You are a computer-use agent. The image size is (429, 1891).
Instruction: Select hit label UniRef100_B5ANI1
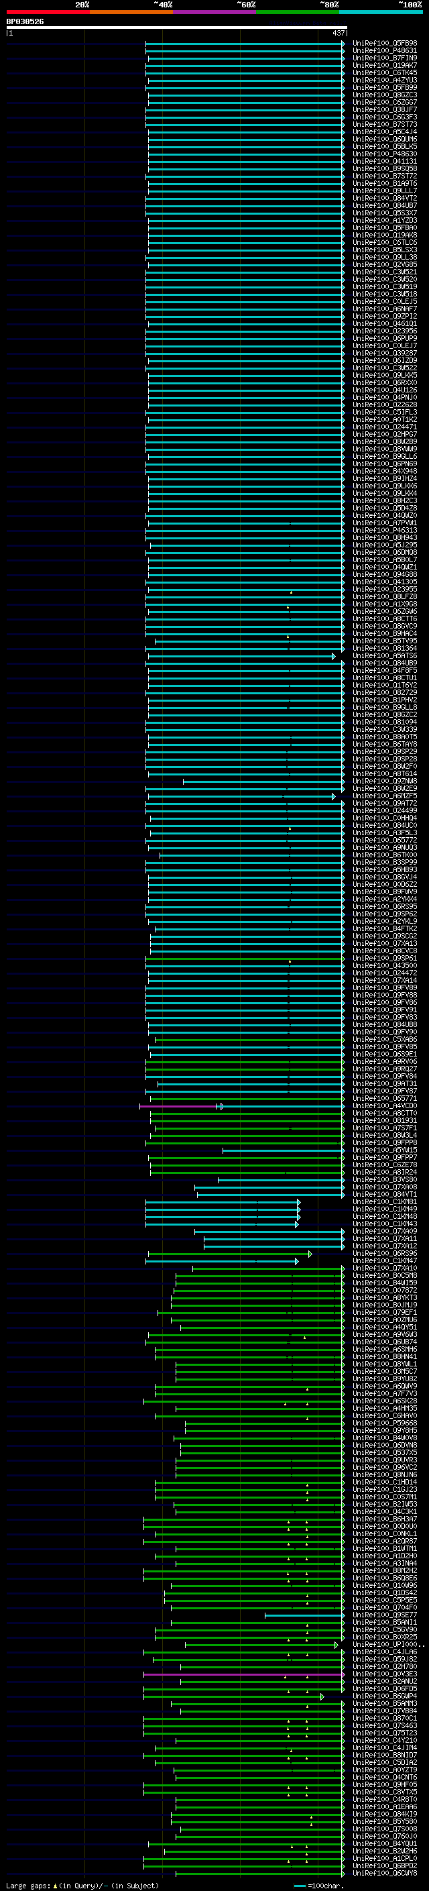[x=385, y=1622]
